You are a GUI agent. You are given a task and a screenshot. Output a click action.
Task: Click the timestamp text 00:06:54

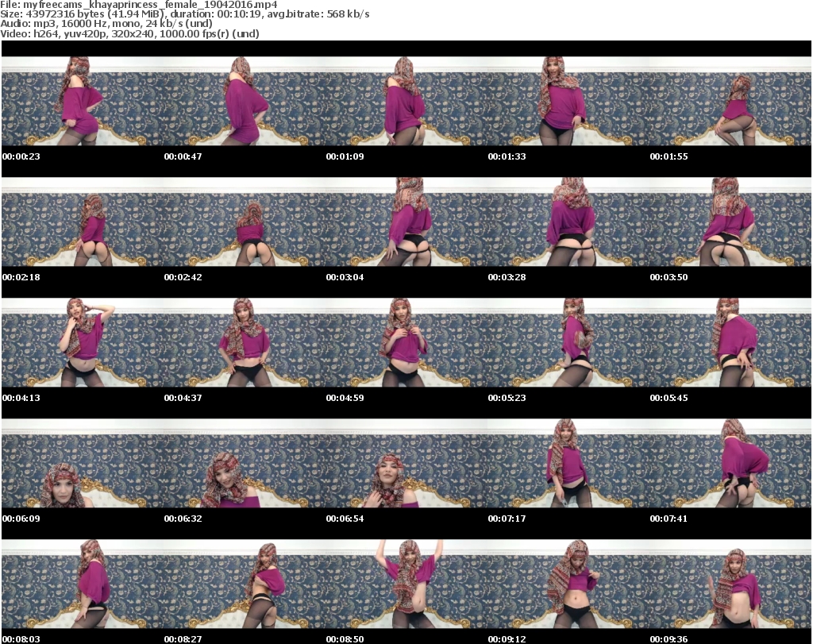345,519
